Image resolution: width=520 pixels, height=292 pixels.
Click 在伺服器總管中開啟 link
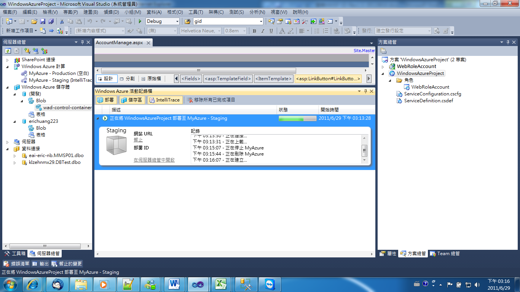click(154, 160)
